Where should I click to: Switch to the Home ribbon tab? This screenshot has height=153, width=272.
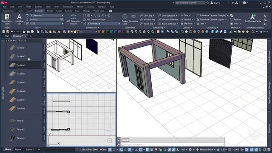[20, 11]
